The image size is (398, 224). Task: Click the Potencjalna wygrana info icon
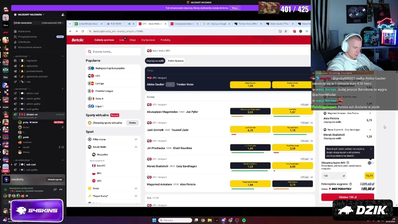point(350,184)
